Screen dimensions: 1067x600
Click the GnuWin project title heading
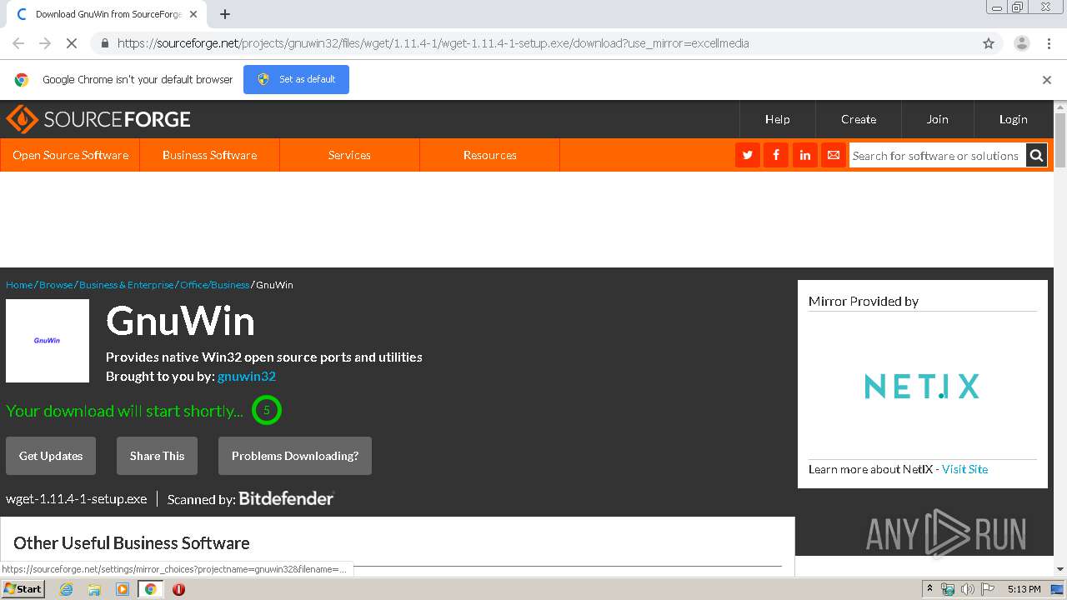(180, 321)
